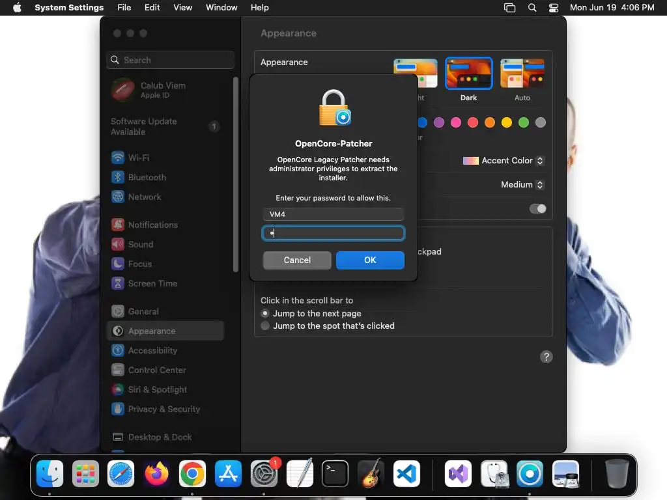Open Preview app from the Dock

click(565, 473)
